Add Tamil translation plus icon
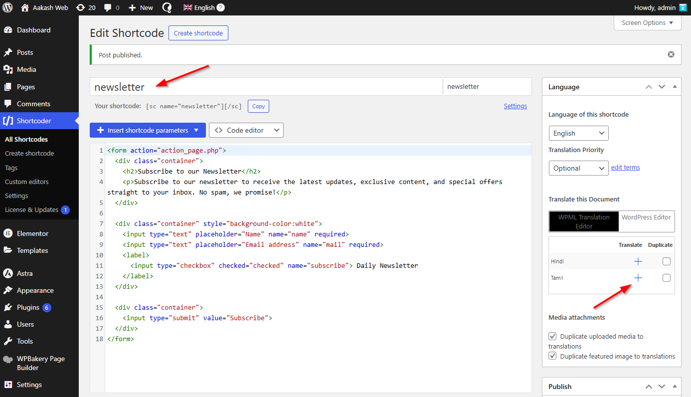The image size is (691, 397). [x=638, y=278]
